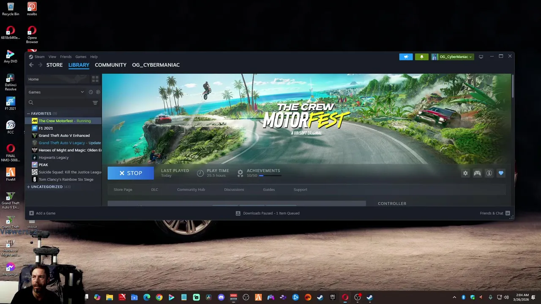The height and width of the screenshot is (304, 541).
Task: Open Discord from the taskbar
Action: coord(221,297)
